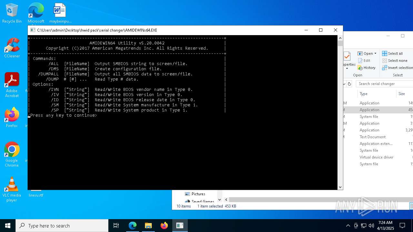Click the Explorer horizontal scrollbar track
This screenshot has width=413, height=232.
(x=321, y=200)
